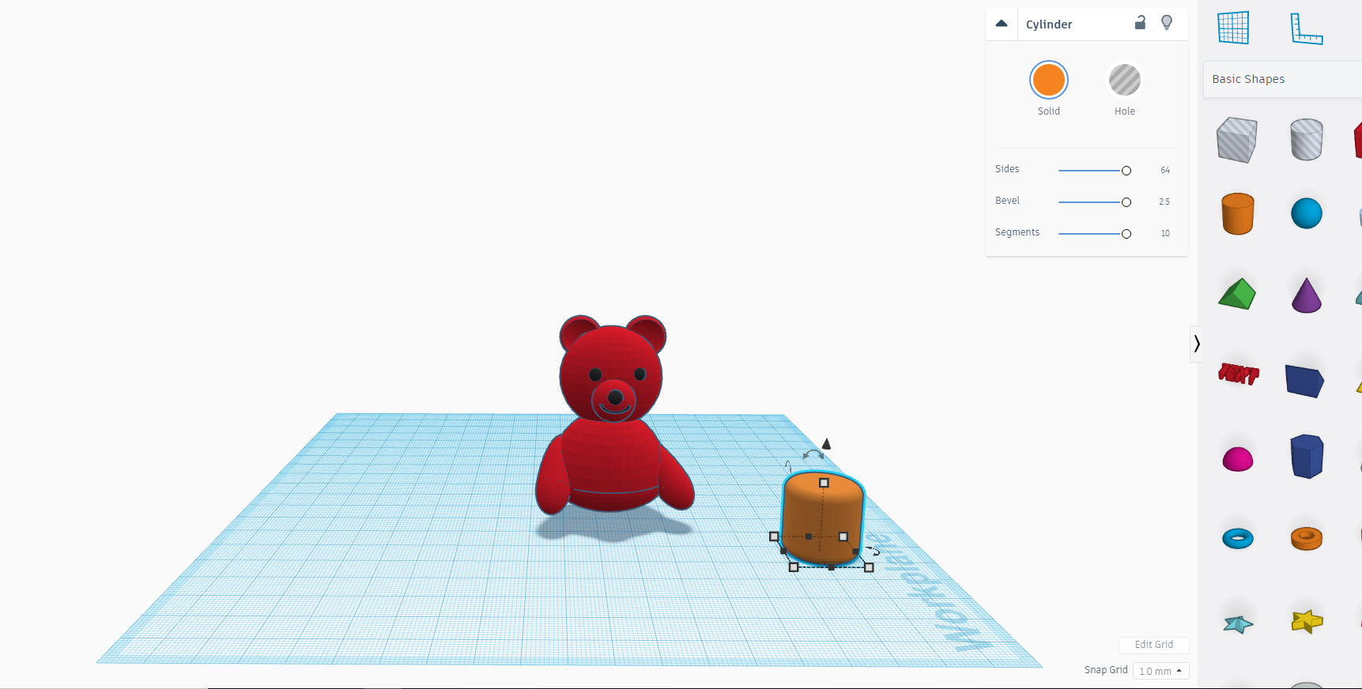The height and width of the screenshot is (689, 1362).
Task: Select the Ruler tool icon
Action: pos(1306,28)
